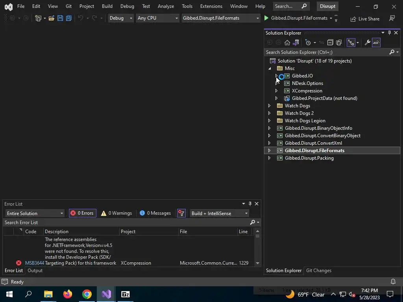Select Gibbed.ProjectData (not found) item
403x302 pixels.
coord(324,98)
